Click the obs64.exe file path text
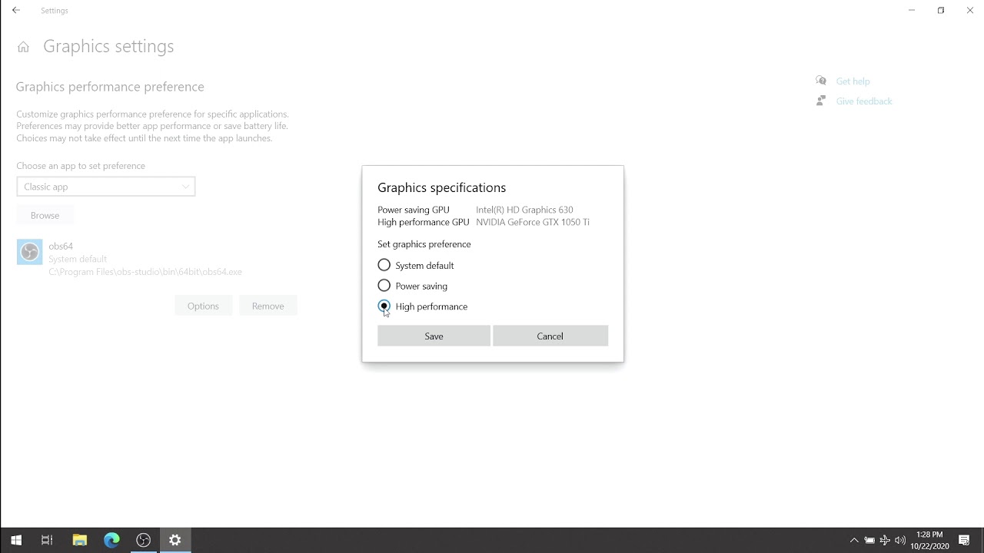 (x=145, y=272)
